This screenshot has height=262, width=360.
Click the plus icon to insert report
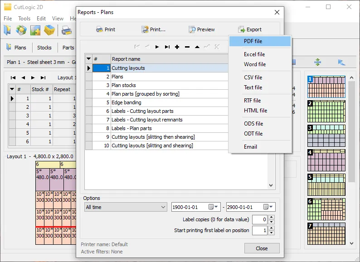pyautogui.click(x=177, y=47)
